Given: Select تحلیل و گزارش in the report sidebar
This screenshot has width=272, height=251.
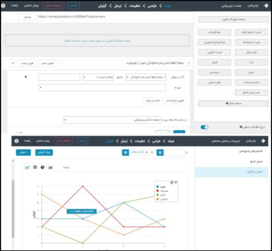Looking at the screenshot, I should coord(231,172).
